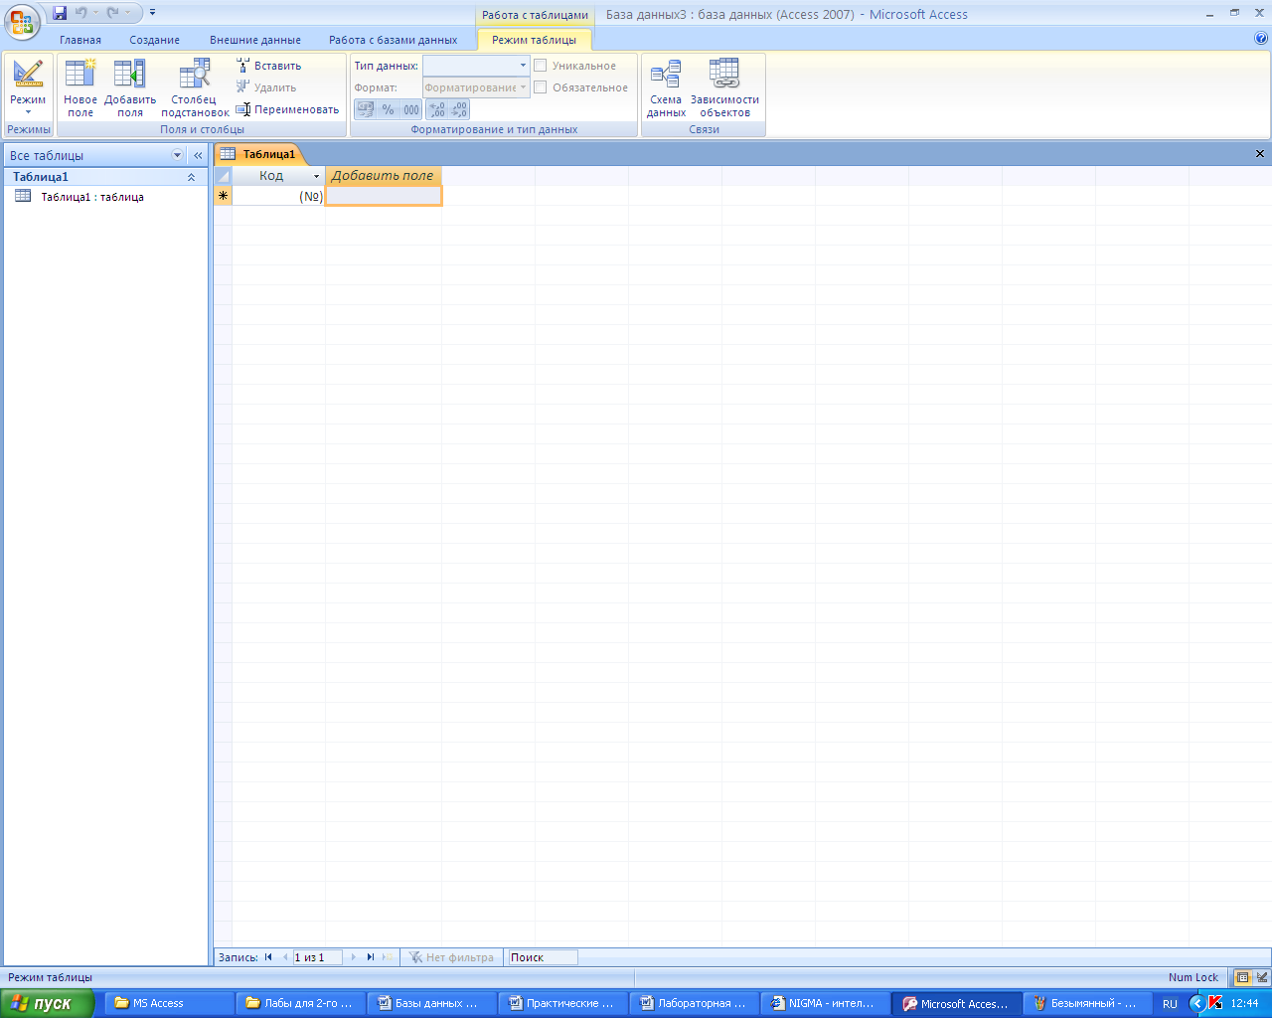Click RU language indicator in tray
The width and height of the screenshot is (1272, 1018).
click(1170, 1004)
